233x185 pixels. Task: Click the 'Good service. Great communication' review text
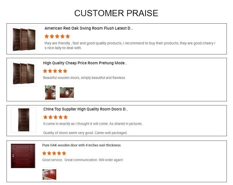[83, 160]
